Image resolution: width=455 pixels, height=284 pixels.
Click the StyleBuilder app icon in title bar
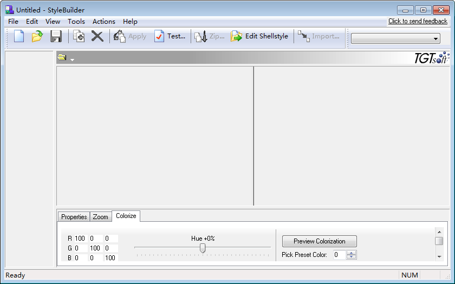(x=10, y=10)
